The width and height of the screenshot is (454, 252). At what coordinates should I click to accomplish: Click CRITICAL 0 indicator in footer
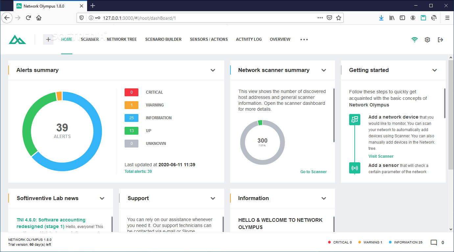coord(340,242)
